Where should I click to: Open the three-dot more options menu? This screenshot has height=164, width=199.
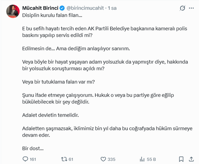coord(192,8)
